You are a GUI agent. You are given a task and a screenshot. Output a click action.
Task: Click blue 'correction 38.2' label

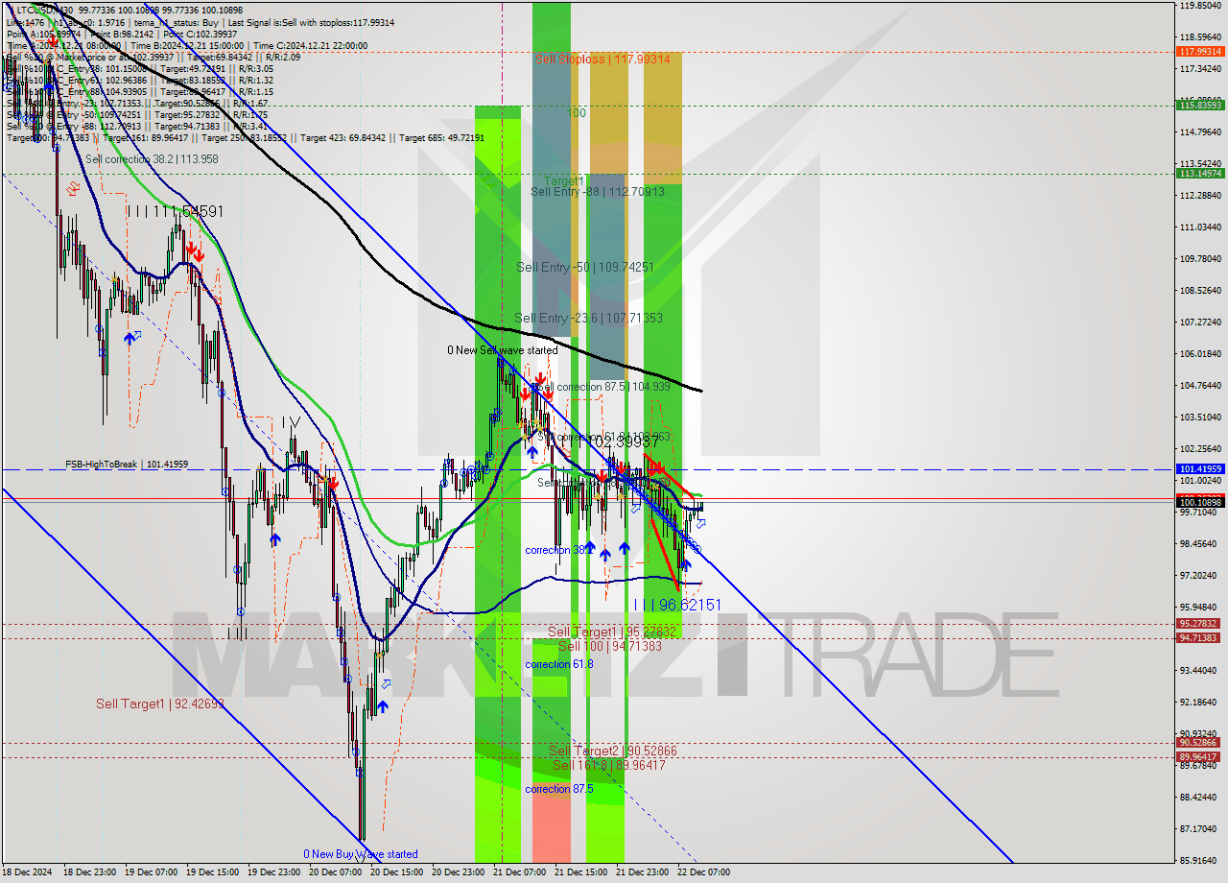557,551
